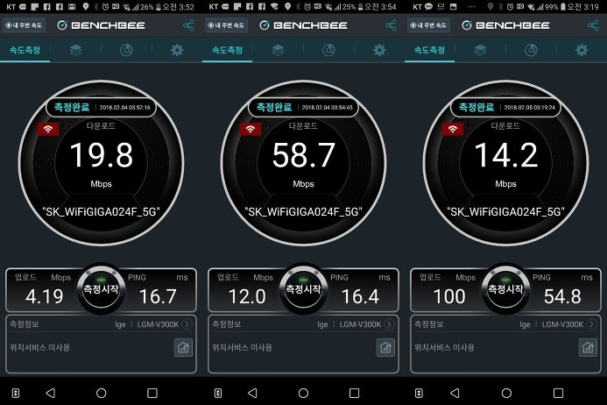Screen dimensions: 607x405
Task: Tap home location icon in 19.8 Mbps screen
Action: tap(183, 348)
